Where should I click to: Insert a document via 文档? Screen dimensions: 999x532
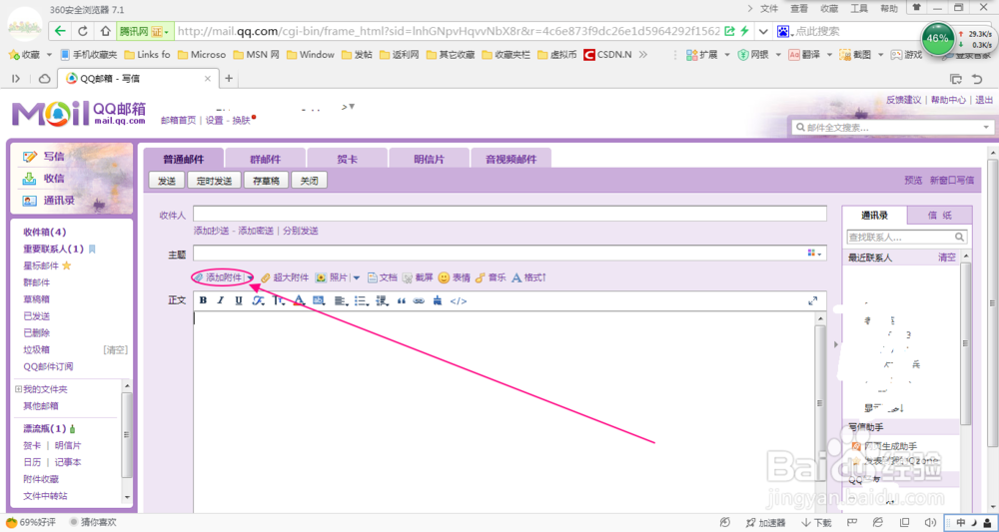(383, 277)
